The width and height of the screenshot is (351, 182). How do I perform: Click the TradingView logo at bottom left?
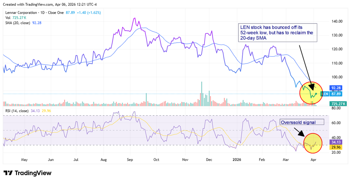pos(27,173)
